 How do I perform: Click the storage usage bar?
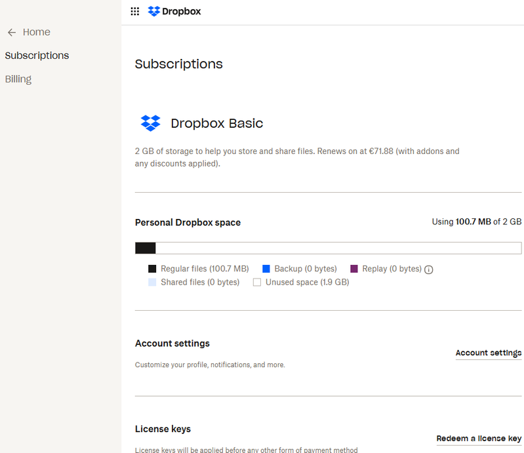pyautogui.click(x=328, y=248)
